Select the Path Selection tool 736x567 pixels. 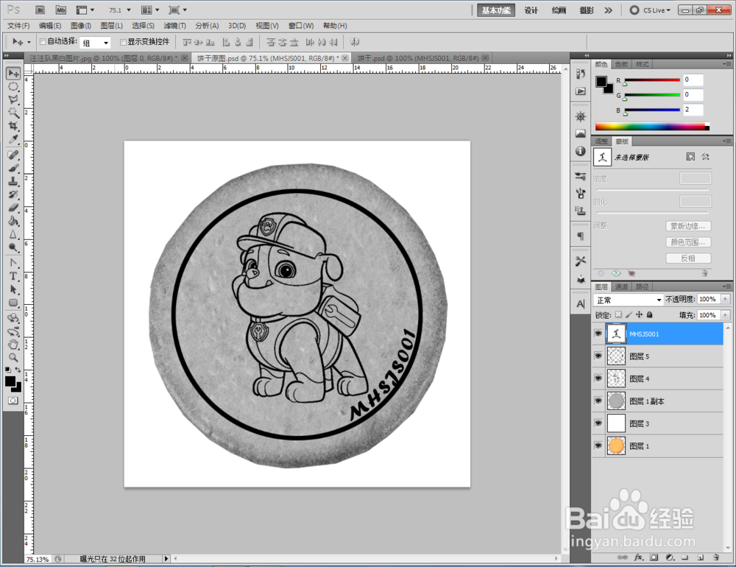click(x=13, y=289)
